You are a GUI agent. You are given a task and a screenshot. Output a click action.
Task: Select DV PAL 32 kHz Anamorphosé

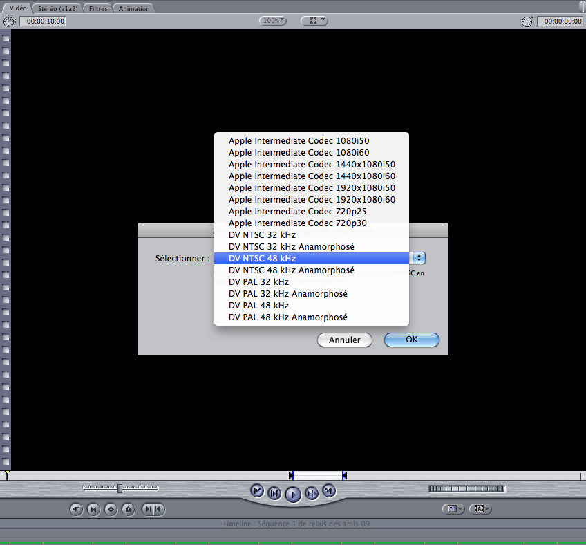pyautogui.click(x=311, y=294)
